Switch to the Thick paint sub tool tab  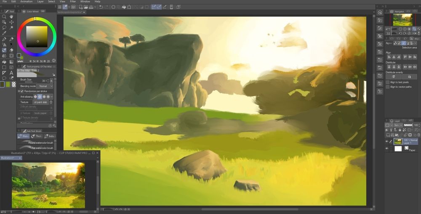(x=36, y=136)
